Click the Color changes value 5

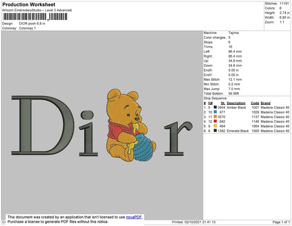click(229, 38)
